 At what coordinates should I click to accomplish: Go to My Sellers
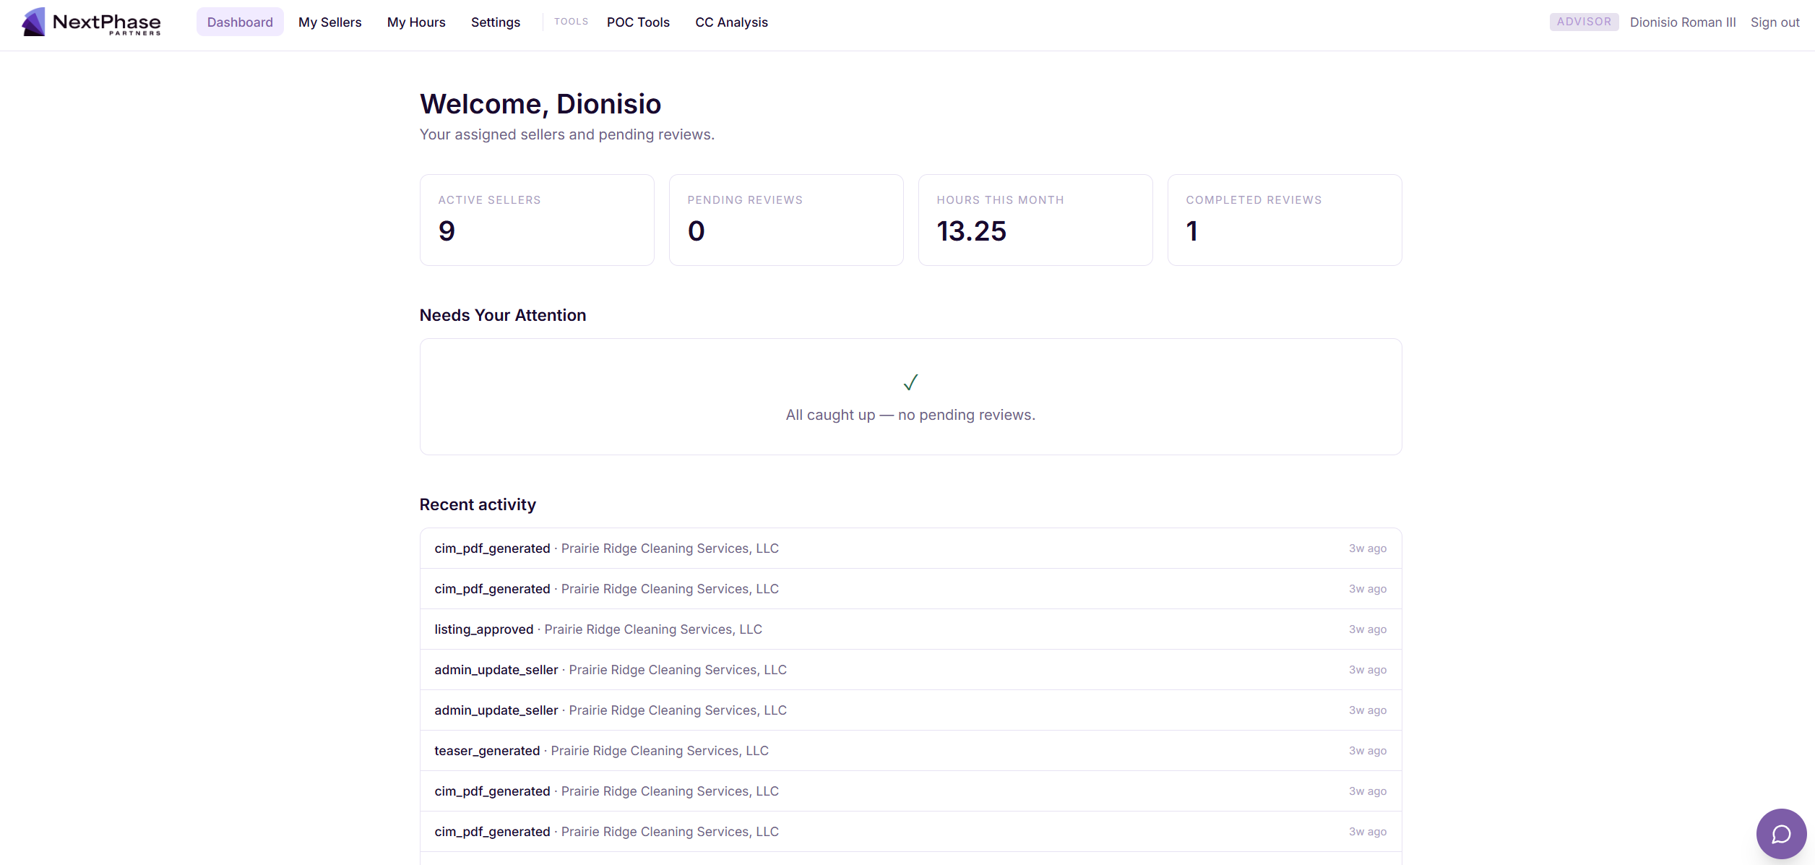pos(329,22)
